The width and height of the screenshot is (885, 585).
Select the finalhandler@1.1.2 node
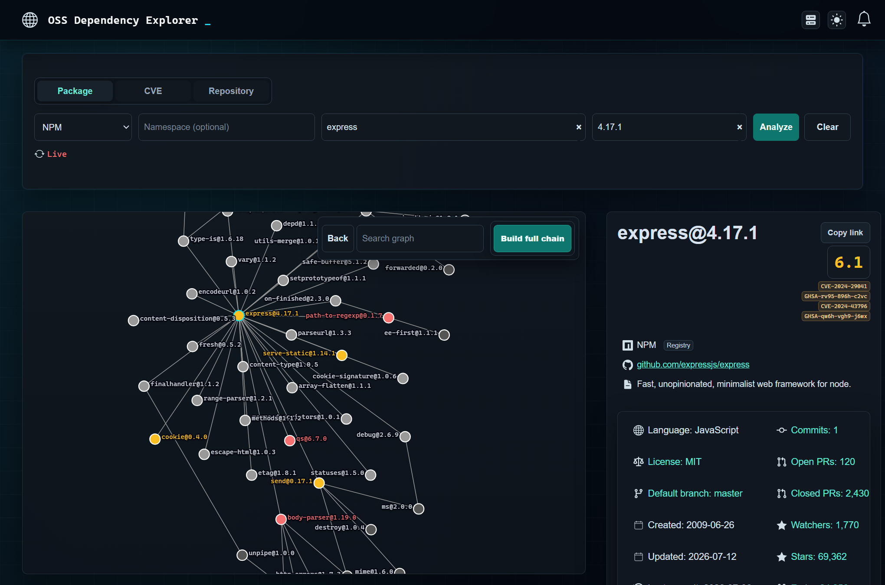(144, 386)
